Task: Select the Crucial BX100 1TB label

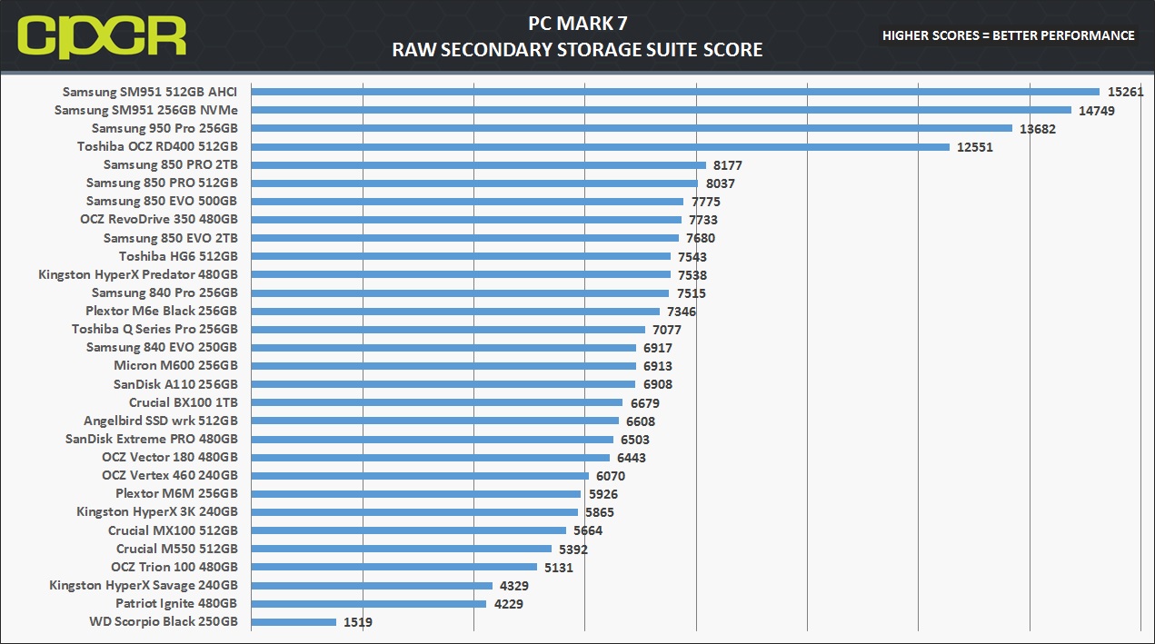Action: coord(184,402)
